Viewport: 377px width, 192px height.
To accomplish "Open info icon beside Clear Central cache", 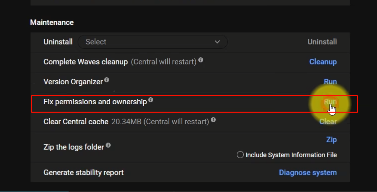I will tap(213, 120).
